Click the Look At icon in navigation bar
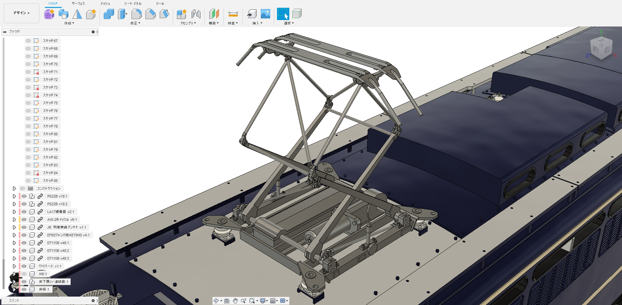The width and height of the screenshot is (622, 305). coord(227,301)
